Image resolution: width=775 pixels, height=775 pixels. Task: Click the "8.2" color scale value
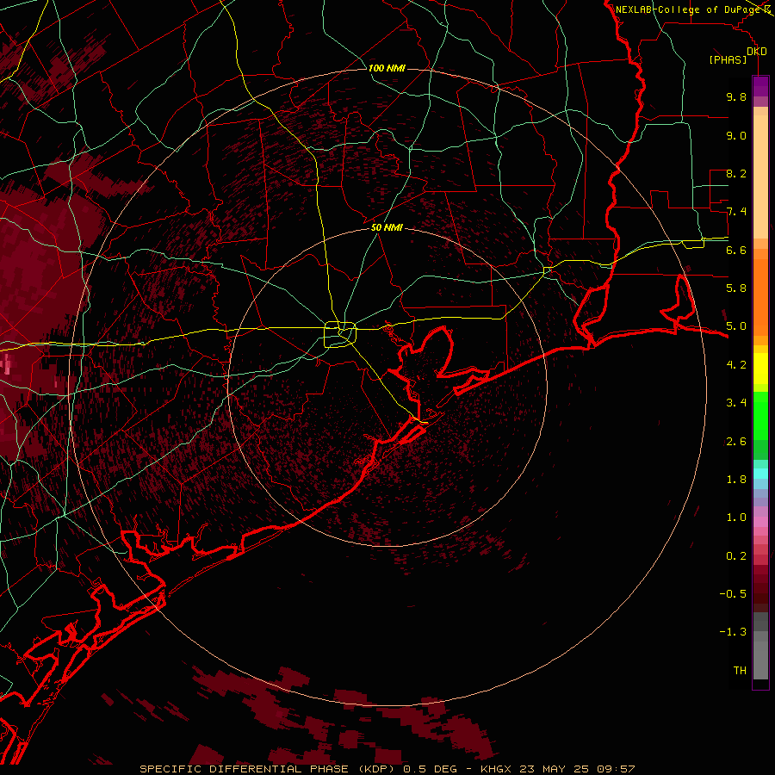(x=736, y=173)
